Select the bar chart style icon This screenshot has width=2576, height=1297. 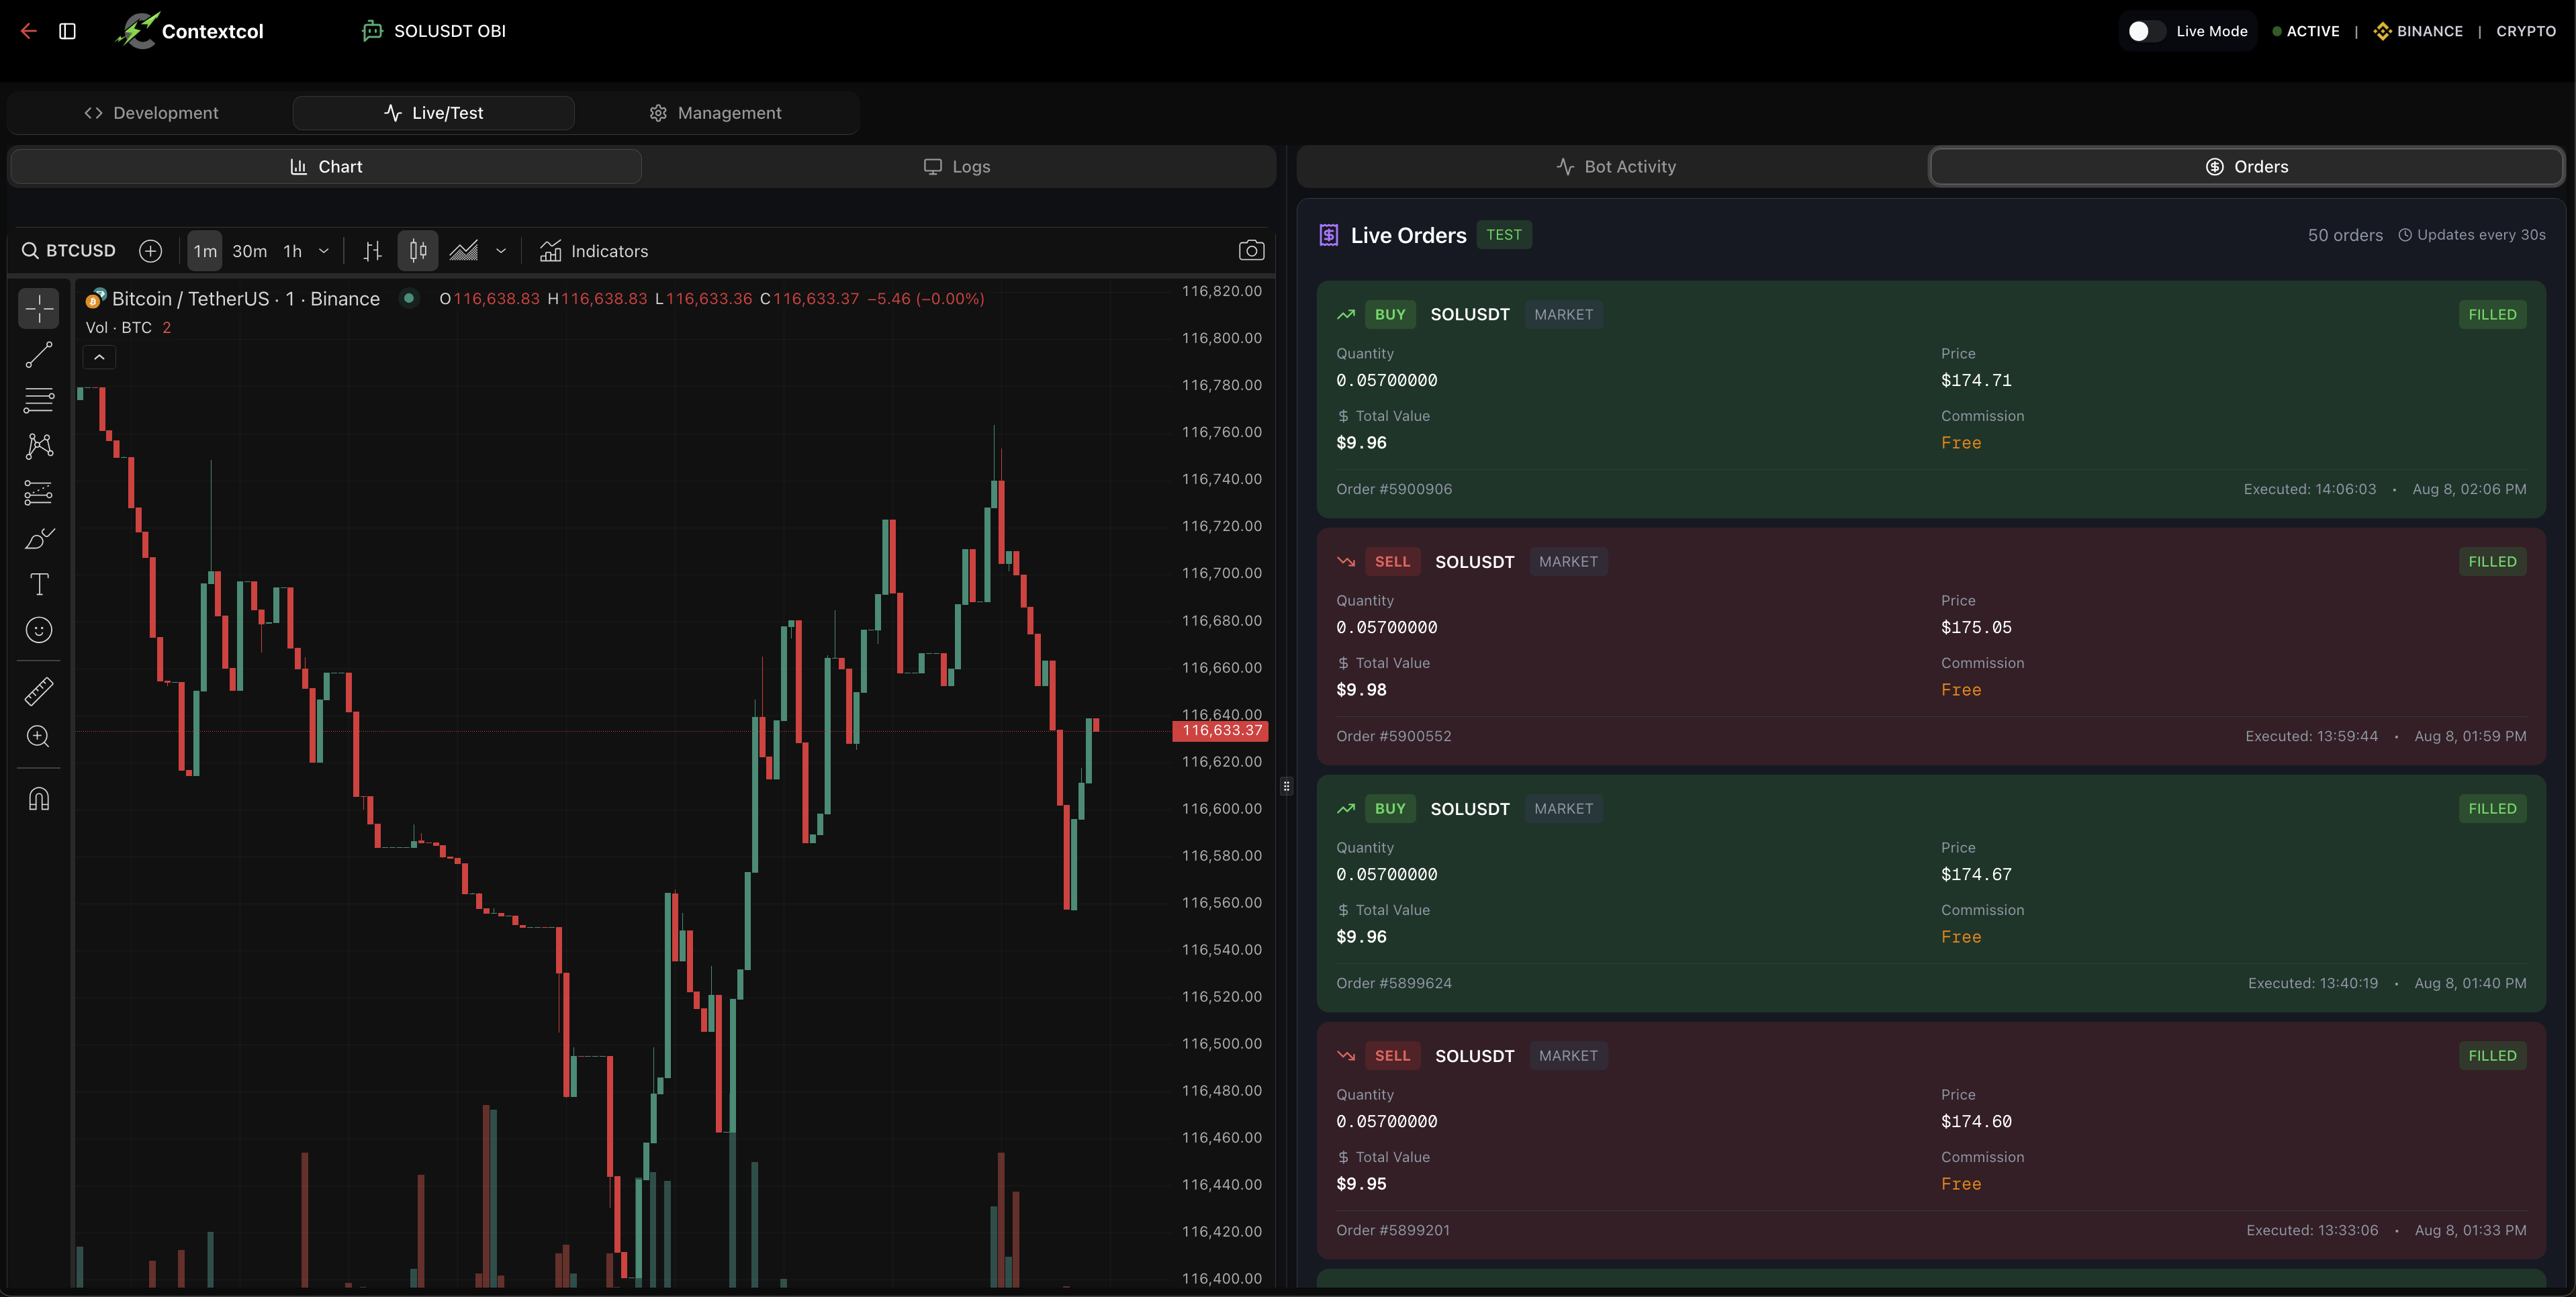pyautogui.click(x=372, y=251)
